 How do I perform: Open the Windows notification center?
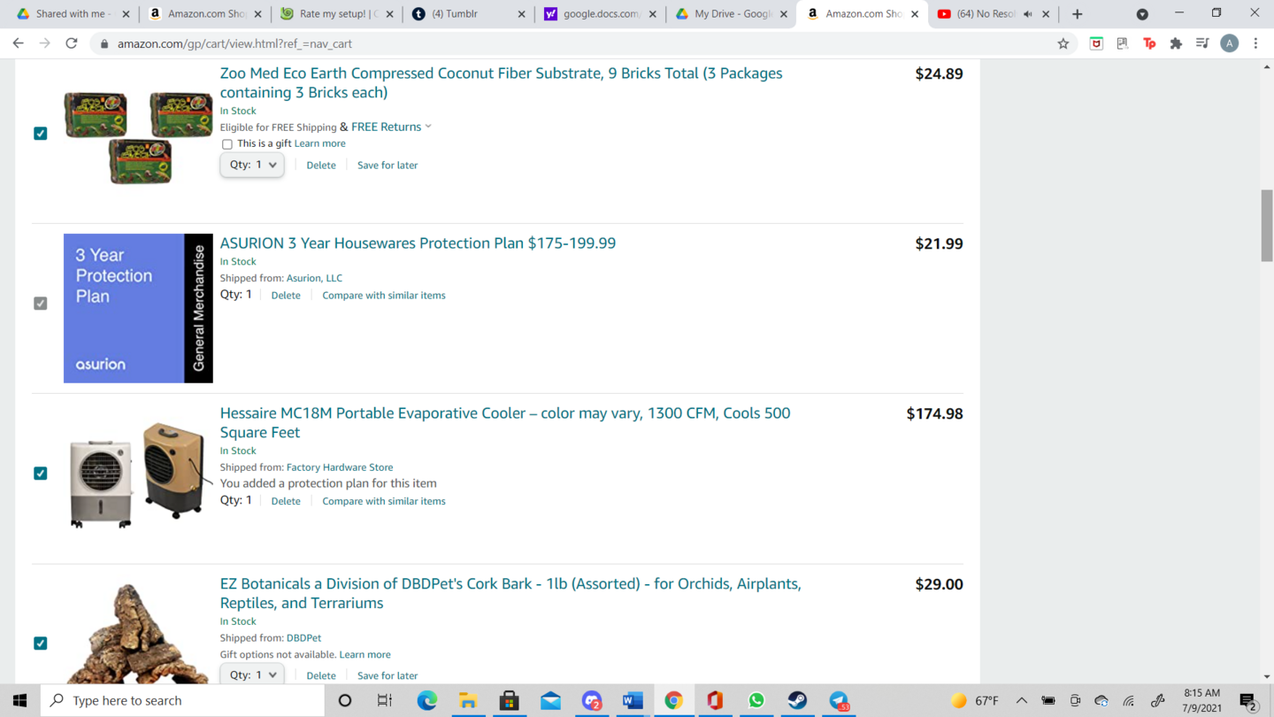pyautogui.click(x=1248, y=700)
